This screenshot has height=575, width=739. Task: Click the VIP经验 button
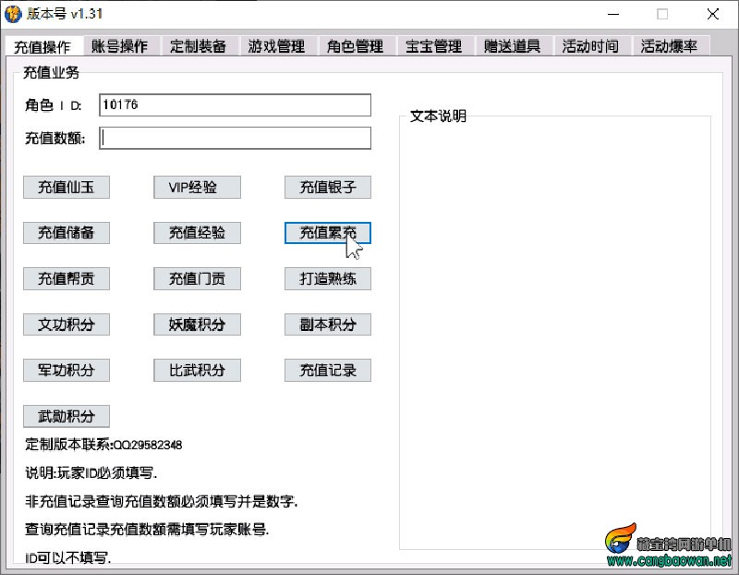(x=197, y=188)
